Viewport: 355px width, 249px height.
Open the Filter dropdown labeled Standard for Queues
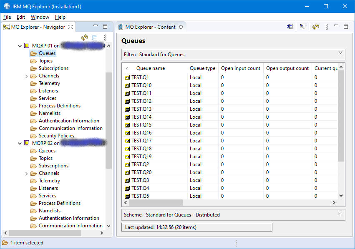coord(341,55)
